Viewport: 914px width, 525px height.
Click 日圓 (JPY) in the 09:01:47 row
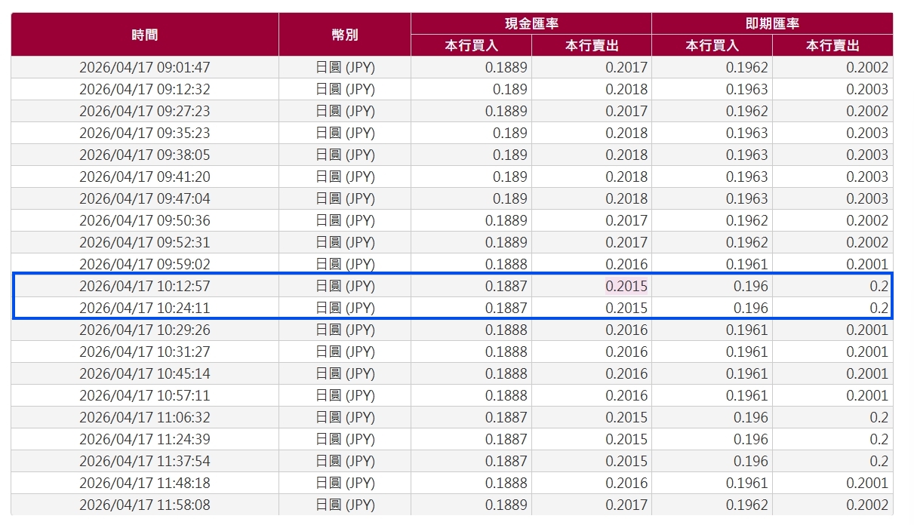pos(345,67)
